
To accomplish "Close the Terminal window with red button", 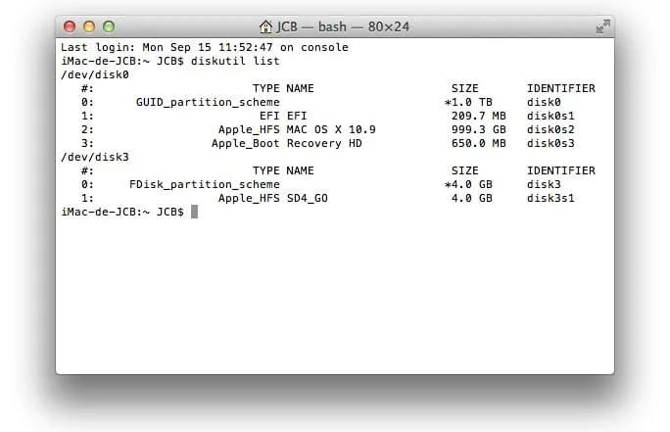I will [x=70, y=26].
